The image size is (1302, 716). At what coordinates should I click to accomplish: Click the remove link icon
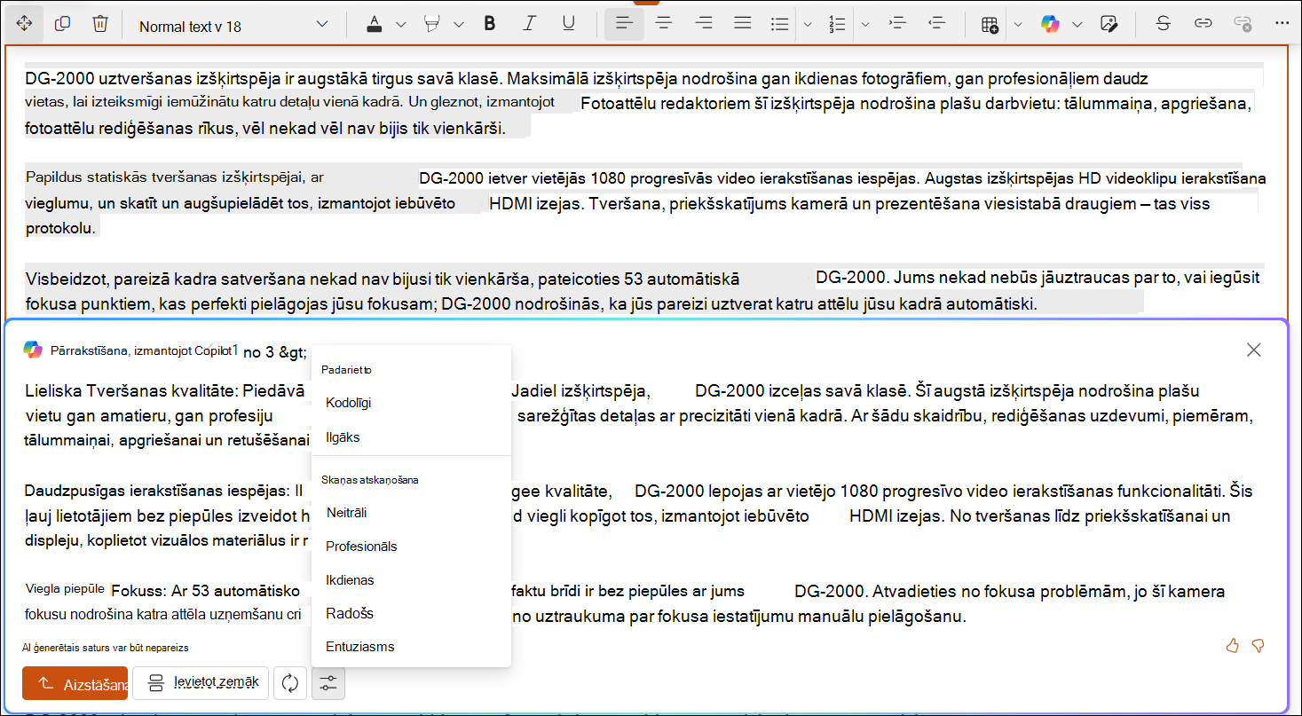click(1243, 24)
